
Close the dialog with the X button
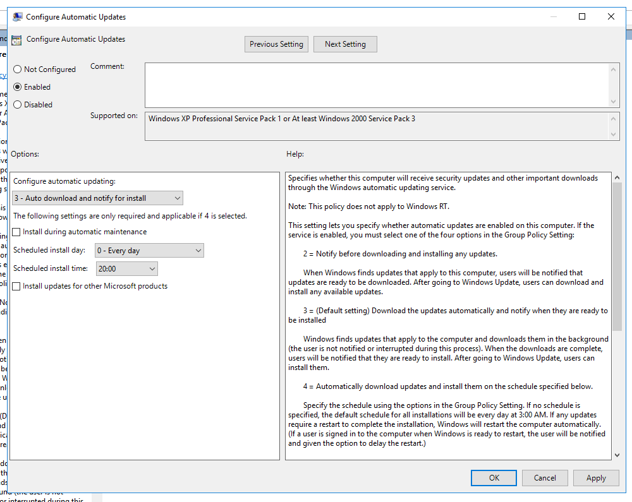point(611,17)
